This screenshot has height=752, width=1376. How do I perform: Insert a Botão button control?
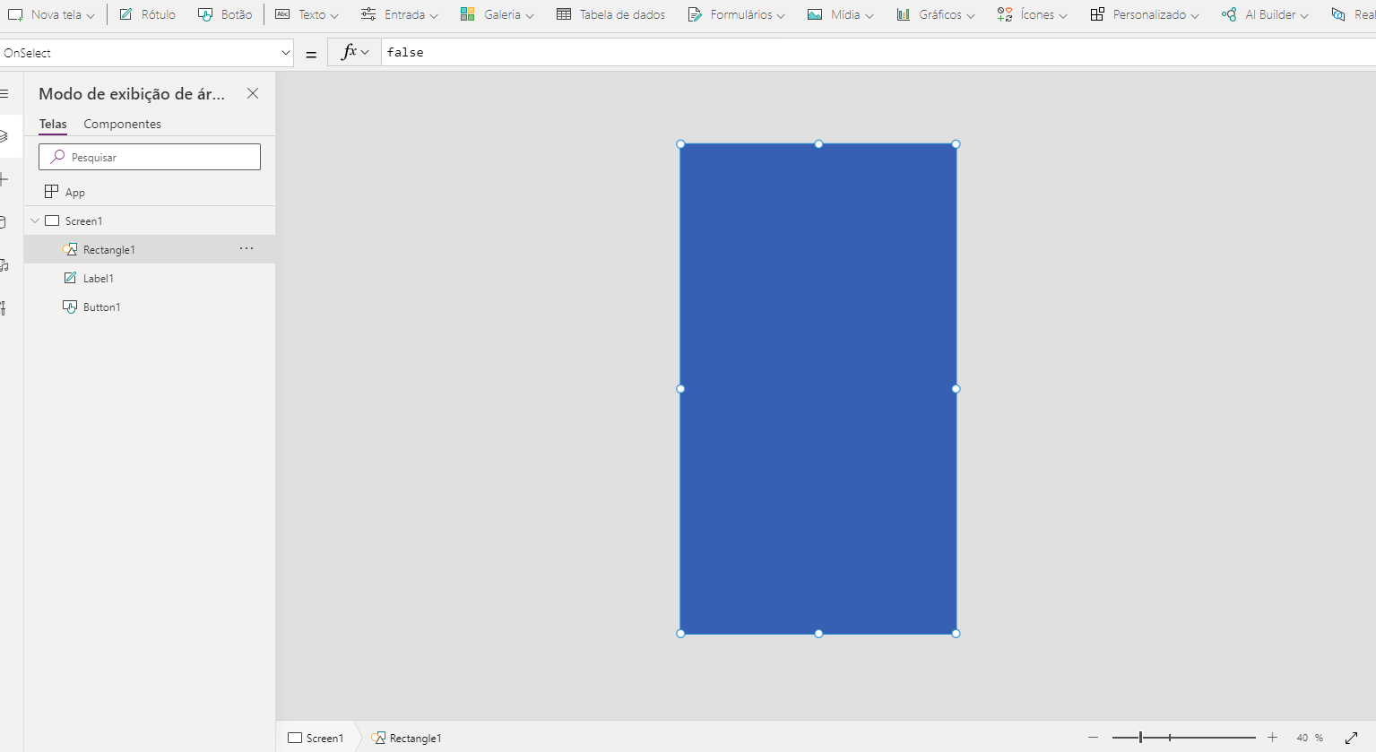click(225, 14)
